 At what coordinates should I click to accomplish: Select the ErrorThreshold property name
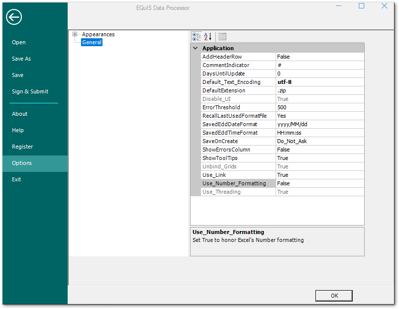(x=238, y=107)
